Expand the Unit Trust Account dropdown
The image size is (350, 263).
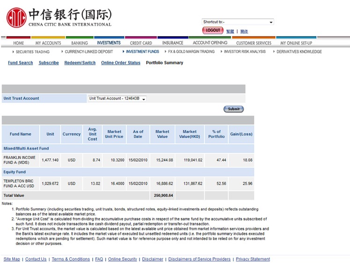pos(117,98)
